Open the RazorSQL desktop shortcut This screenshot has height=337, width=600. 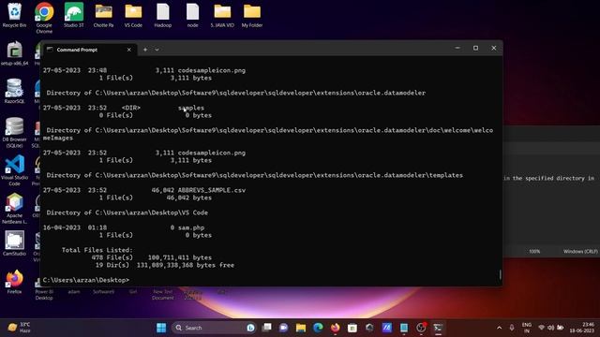[x=15, y=91]
